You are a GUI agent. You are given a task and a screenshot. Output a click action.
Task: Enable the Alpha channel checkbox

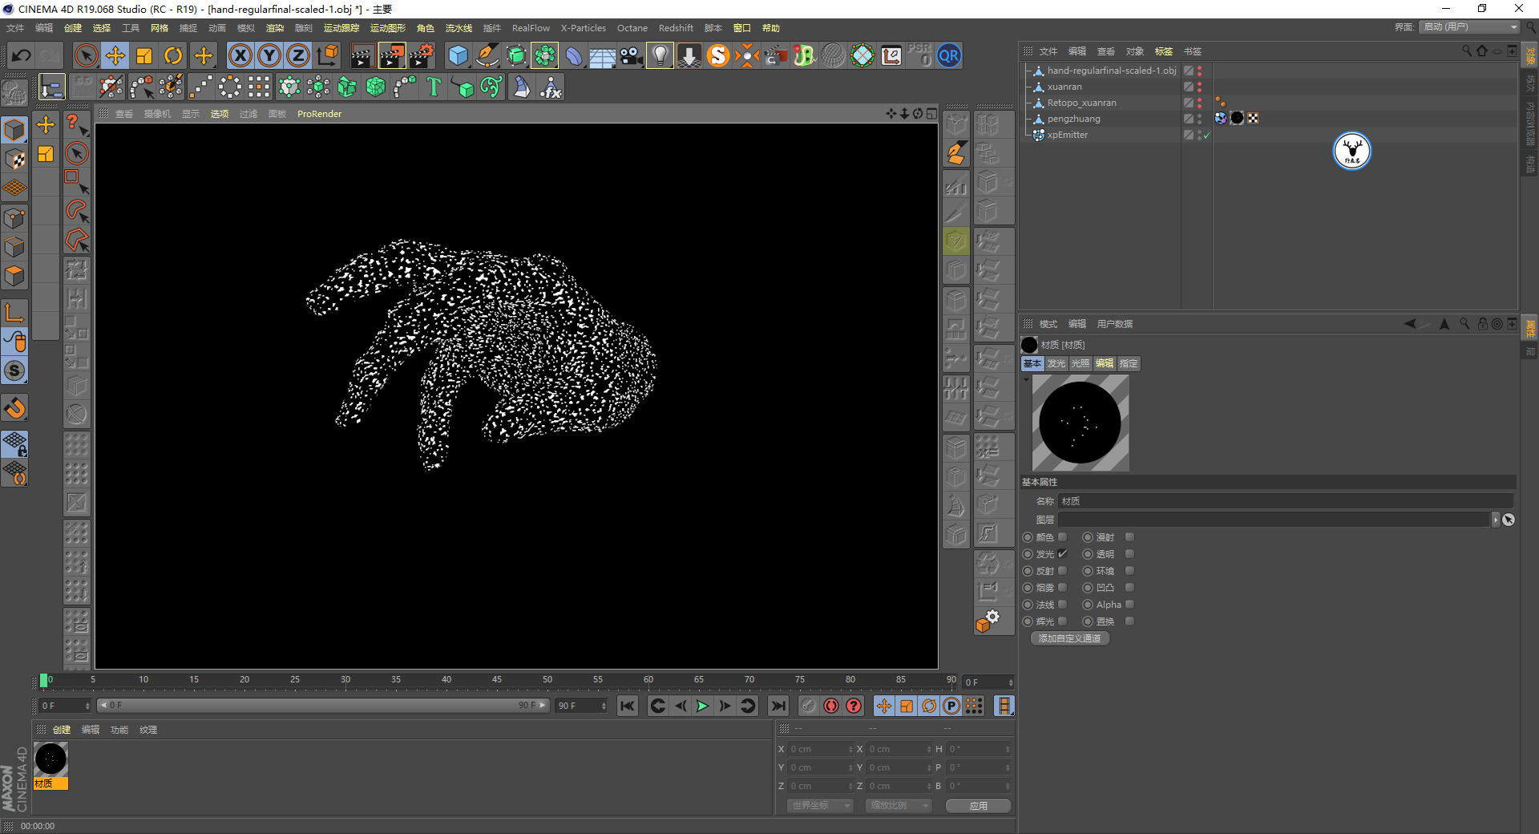click(x=1129, y=605)
